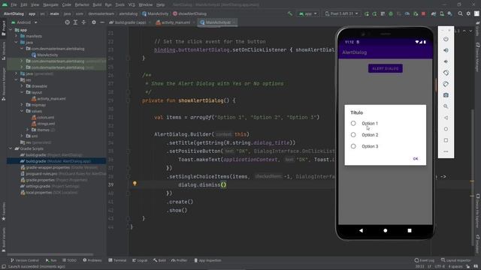481x270 pixels.
Task: Click the Profile app gauge icon
Action: 407,13
